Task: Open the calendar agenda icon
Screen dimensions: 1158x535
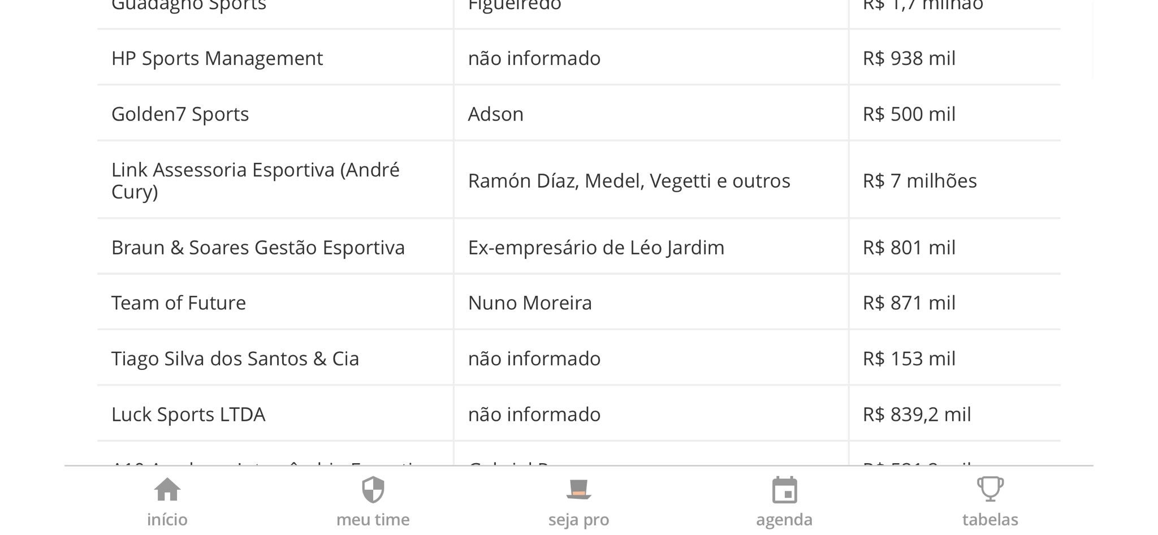Action: click(784, 490)
